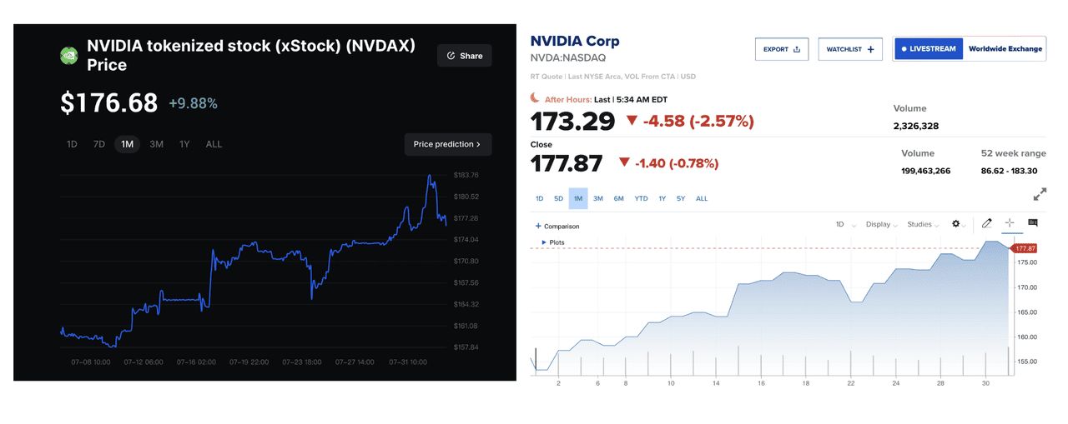The height and width of the screenshot is (424, 1068).
Task: Open the chart comment/info icon
Action: [x=1033, y=223]
